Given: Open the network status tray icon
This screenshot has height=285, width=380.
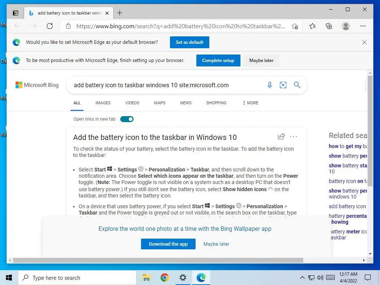Looking at the screenshot, I should coord(311,278).
